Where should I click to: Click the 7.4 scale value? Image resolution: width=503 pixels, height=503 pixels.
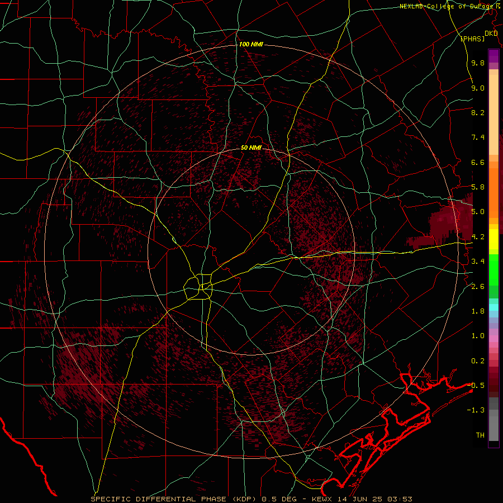[478, 137]
